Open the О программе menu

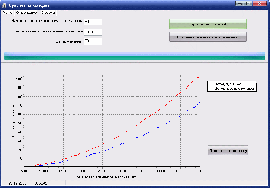pyautogui.click(x=26, y=13)
